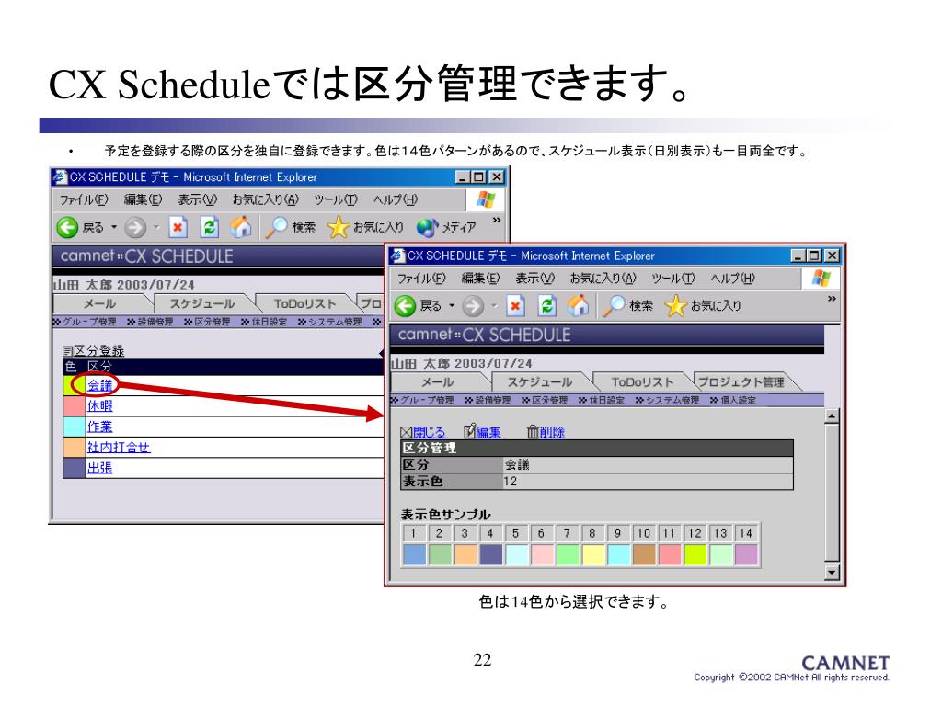Open Back history dropdown in the front window

pos(452,305)
